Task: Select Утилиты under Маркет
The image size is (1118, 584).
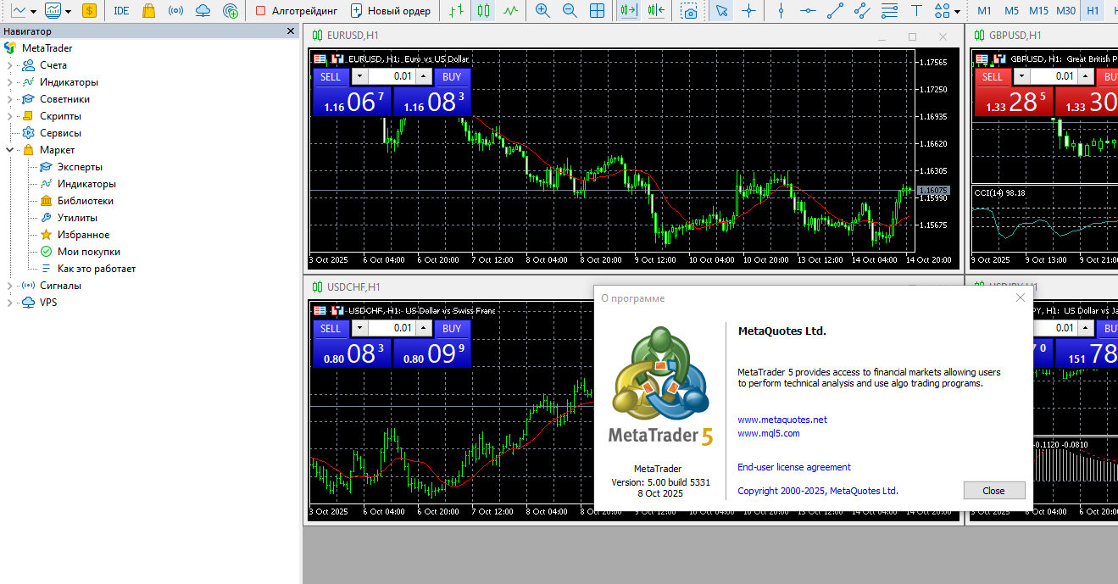Action: 77,218
